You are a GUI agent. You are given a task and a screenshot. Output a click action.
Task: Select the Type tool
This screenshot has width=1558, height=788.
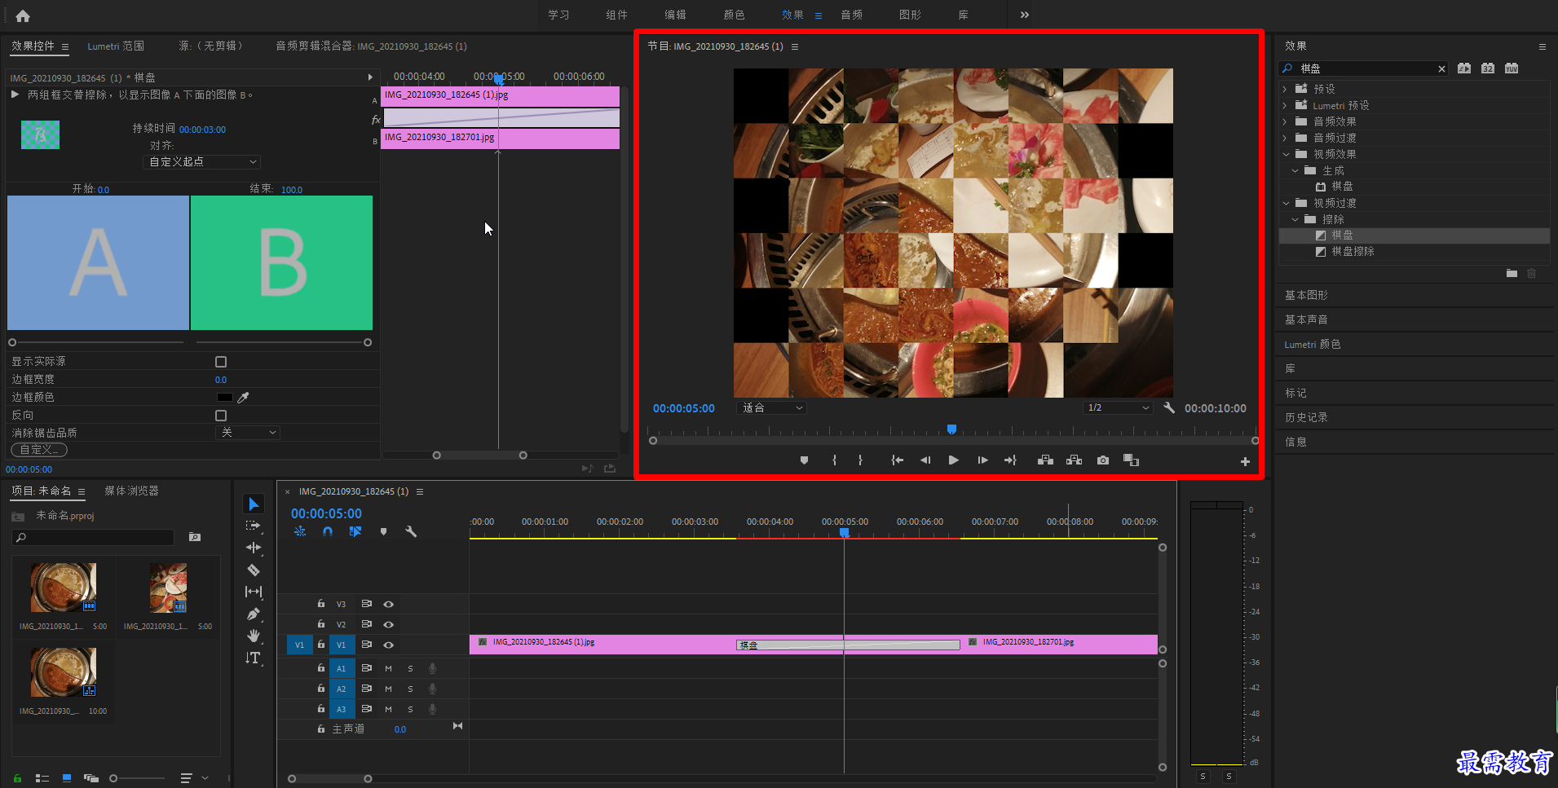(254, 658)
